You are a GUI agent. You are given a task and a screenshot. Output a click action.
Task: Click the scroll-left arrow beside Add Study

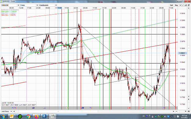click(14, 111)
